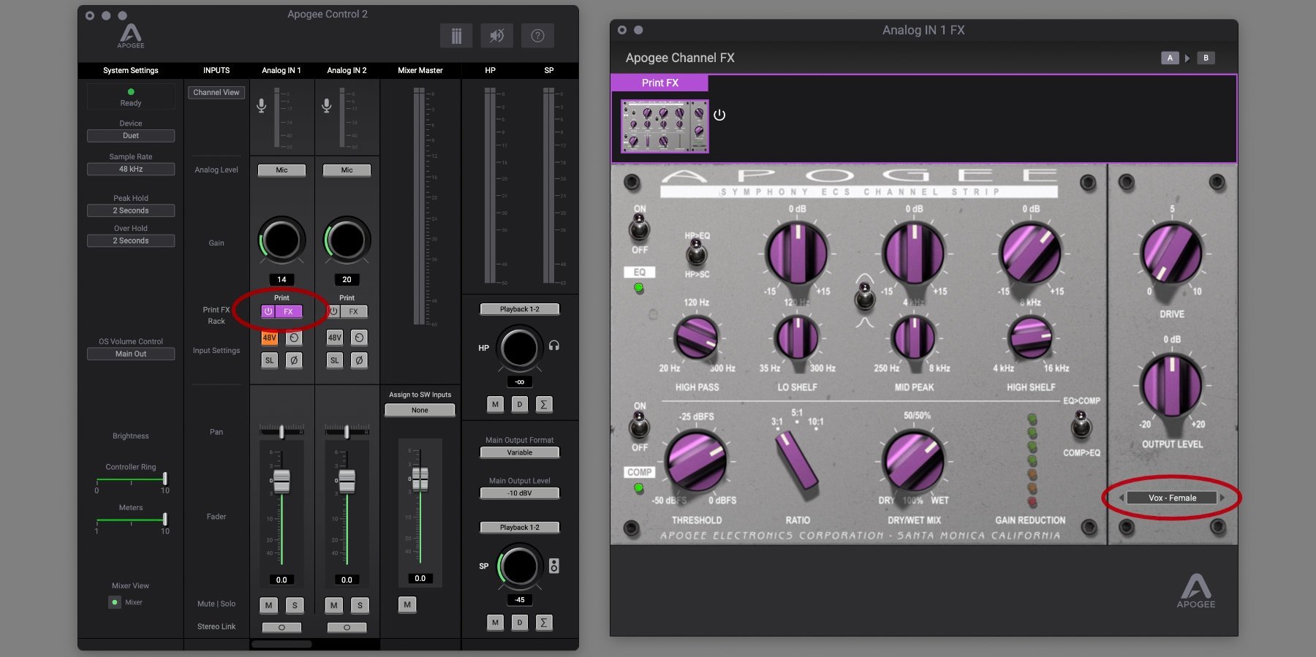This screenshot has width=1316, height=657.
Task: Dim the HP output with D button
Action: [x=520, y=404]
